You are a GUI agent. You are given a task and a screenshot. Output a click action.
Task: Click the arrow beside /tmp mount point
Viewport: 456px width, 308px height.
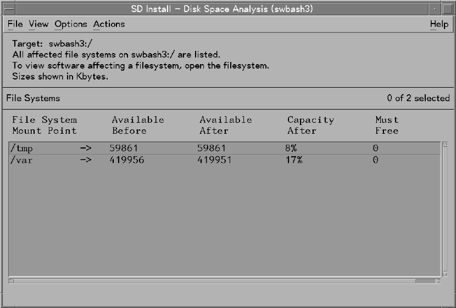tap(86, 149)
